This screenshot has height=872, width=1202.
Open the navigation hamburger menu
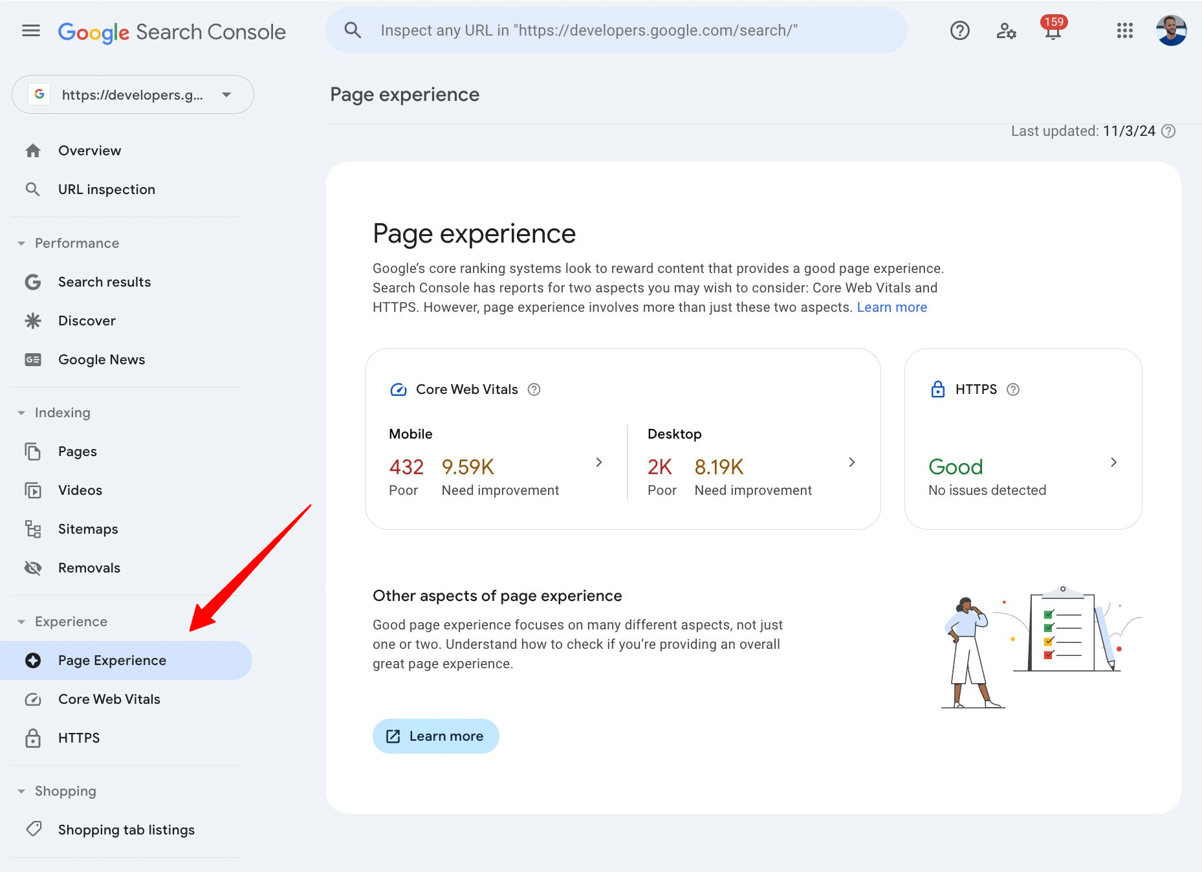(30, 31)
